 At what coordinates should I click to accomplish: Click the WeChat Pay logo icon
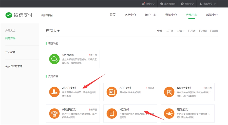coord(9,15)
